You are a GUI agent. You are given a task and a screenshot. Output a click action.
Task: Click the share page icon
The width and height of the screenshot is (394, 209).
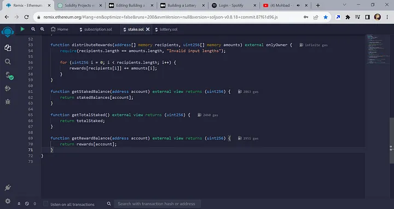pyautogui.click(x=316, y=17)
